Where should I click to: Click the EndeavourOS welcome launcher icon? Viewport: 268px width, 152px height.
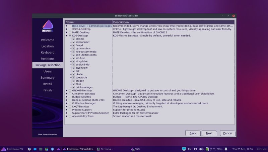58,149
